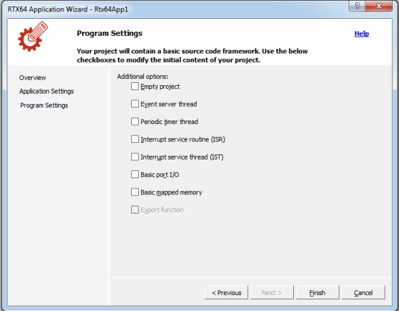
Task: Tick the Periodic timer thread checkbox
Action: [135, 122]
